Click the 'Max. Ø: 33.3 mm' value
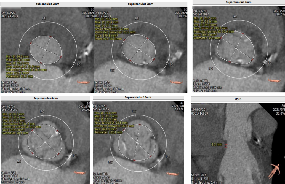Screen dimensions: 285x184 (x=106, y=116)
